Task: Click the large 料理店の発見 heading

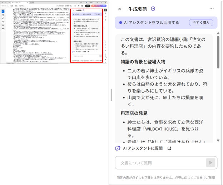Action: point(134,113)
